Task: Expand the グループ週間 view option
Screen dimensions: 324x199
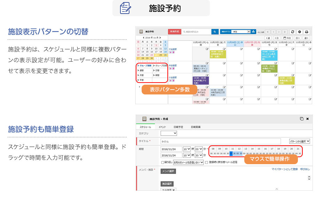Action: click(x=144, y=65)
